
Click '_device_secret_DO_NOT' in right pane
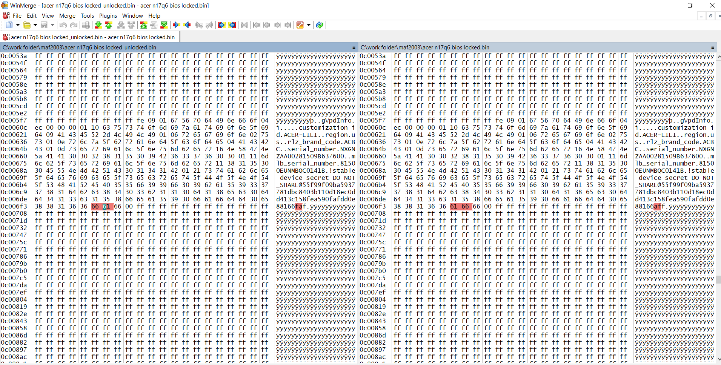click(675, 178)
